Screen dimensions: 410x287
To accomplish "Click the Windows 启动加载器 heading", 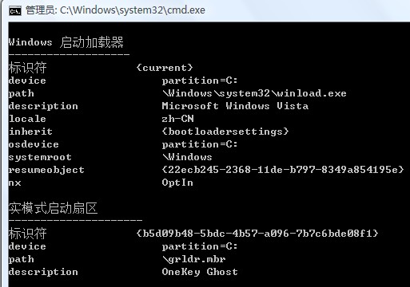I will click(x=66, y=42).
